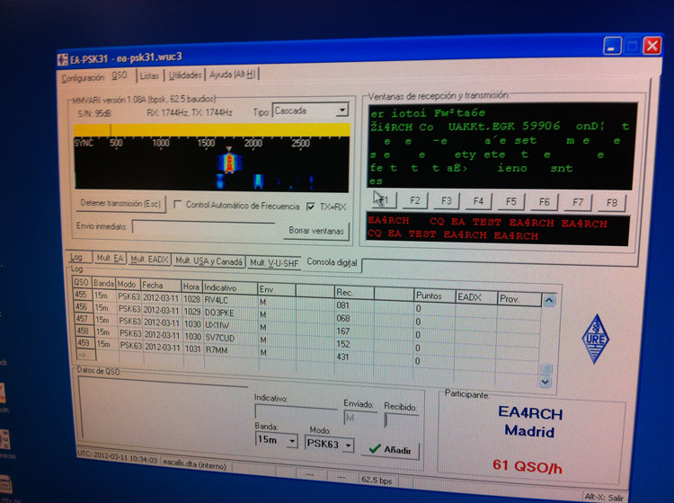Click the log scroll-down arrow
The width and height of the screenshot is (674, 503).
click(x=545, y=382)
